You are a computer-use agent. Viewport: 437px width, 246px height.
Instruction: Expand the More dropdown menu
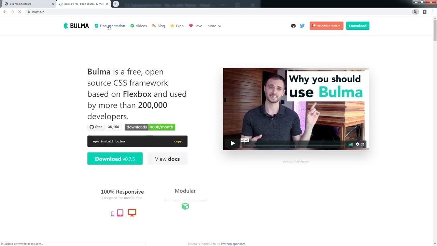point(214,26)
